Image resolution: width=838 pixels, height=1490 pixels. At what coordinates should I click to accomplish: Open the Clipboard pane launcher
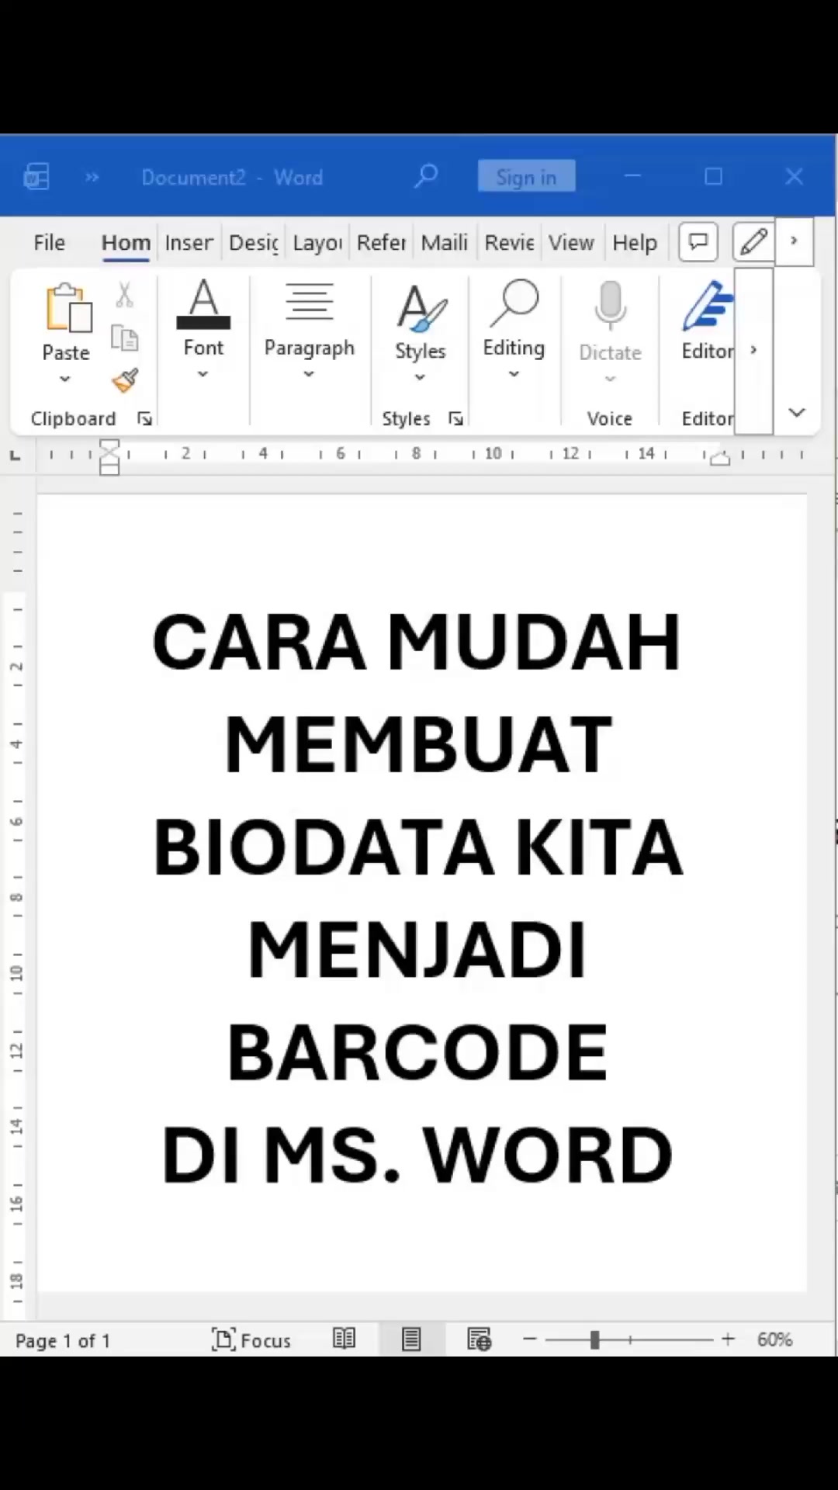pos(144,419)
